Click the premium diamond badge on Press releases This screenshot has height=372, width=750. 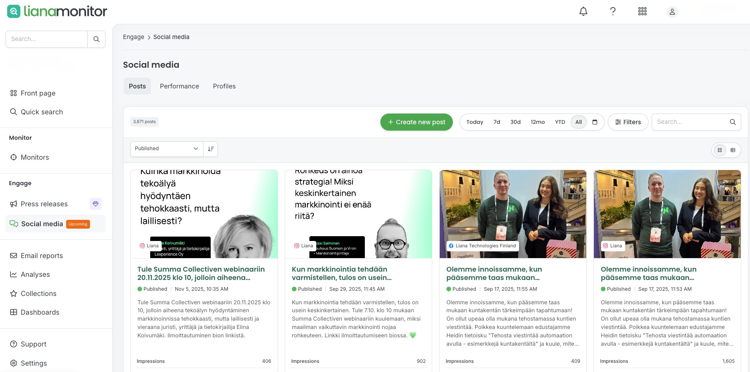coord(96,204)
